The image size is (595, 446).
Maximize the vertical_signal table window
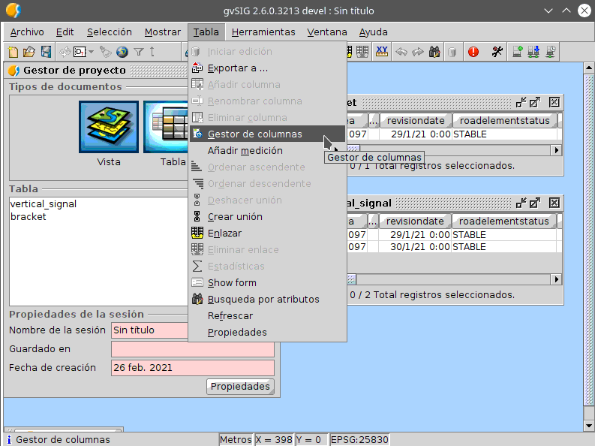tap(535, 203)
